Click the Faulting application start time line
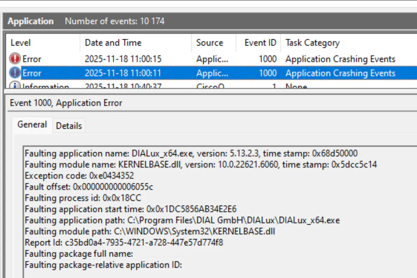Viewport: 417px width, 278px height. [x=131, y=209]
